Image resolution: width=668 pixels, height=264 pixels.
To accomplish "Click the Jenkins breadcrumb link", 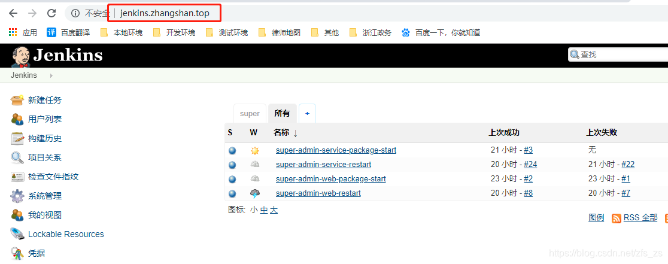I will 24,75.
